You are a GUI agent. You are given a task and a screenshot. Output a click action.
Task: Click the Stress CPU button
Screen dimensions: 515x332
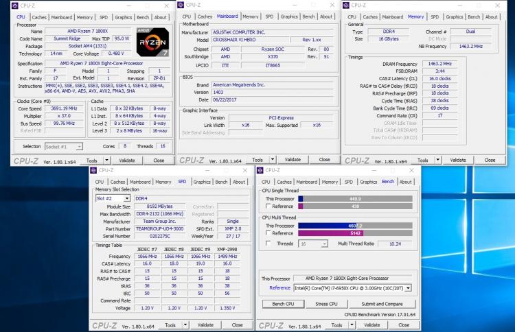point(326,304)
